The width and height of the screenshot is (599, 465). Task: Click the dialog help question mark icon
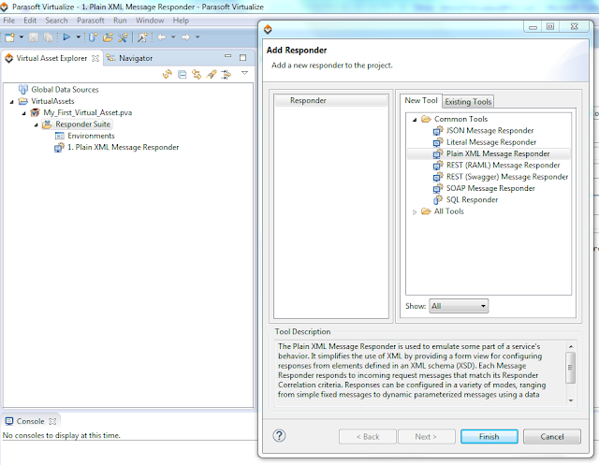[279, 436]
